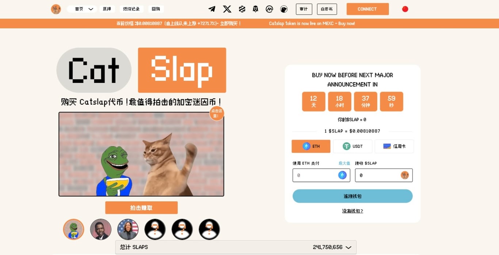The height and width of the screenshot is (255, 499).
Task: Select ETH as payment method
Action: (x=311, y=146)
